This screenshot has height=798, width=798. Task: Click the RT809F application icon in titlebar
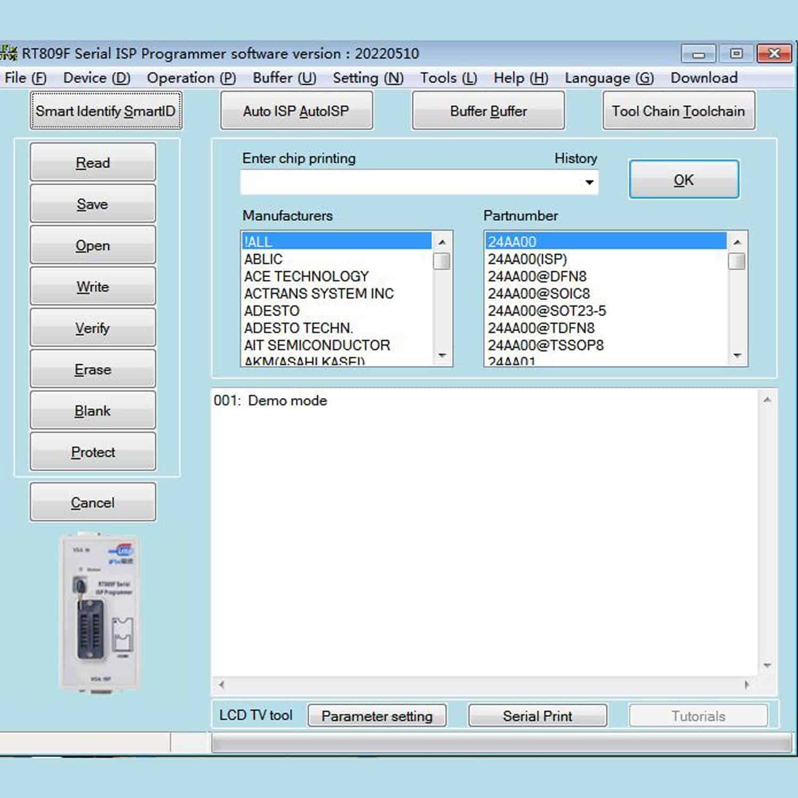coord(9,53)
